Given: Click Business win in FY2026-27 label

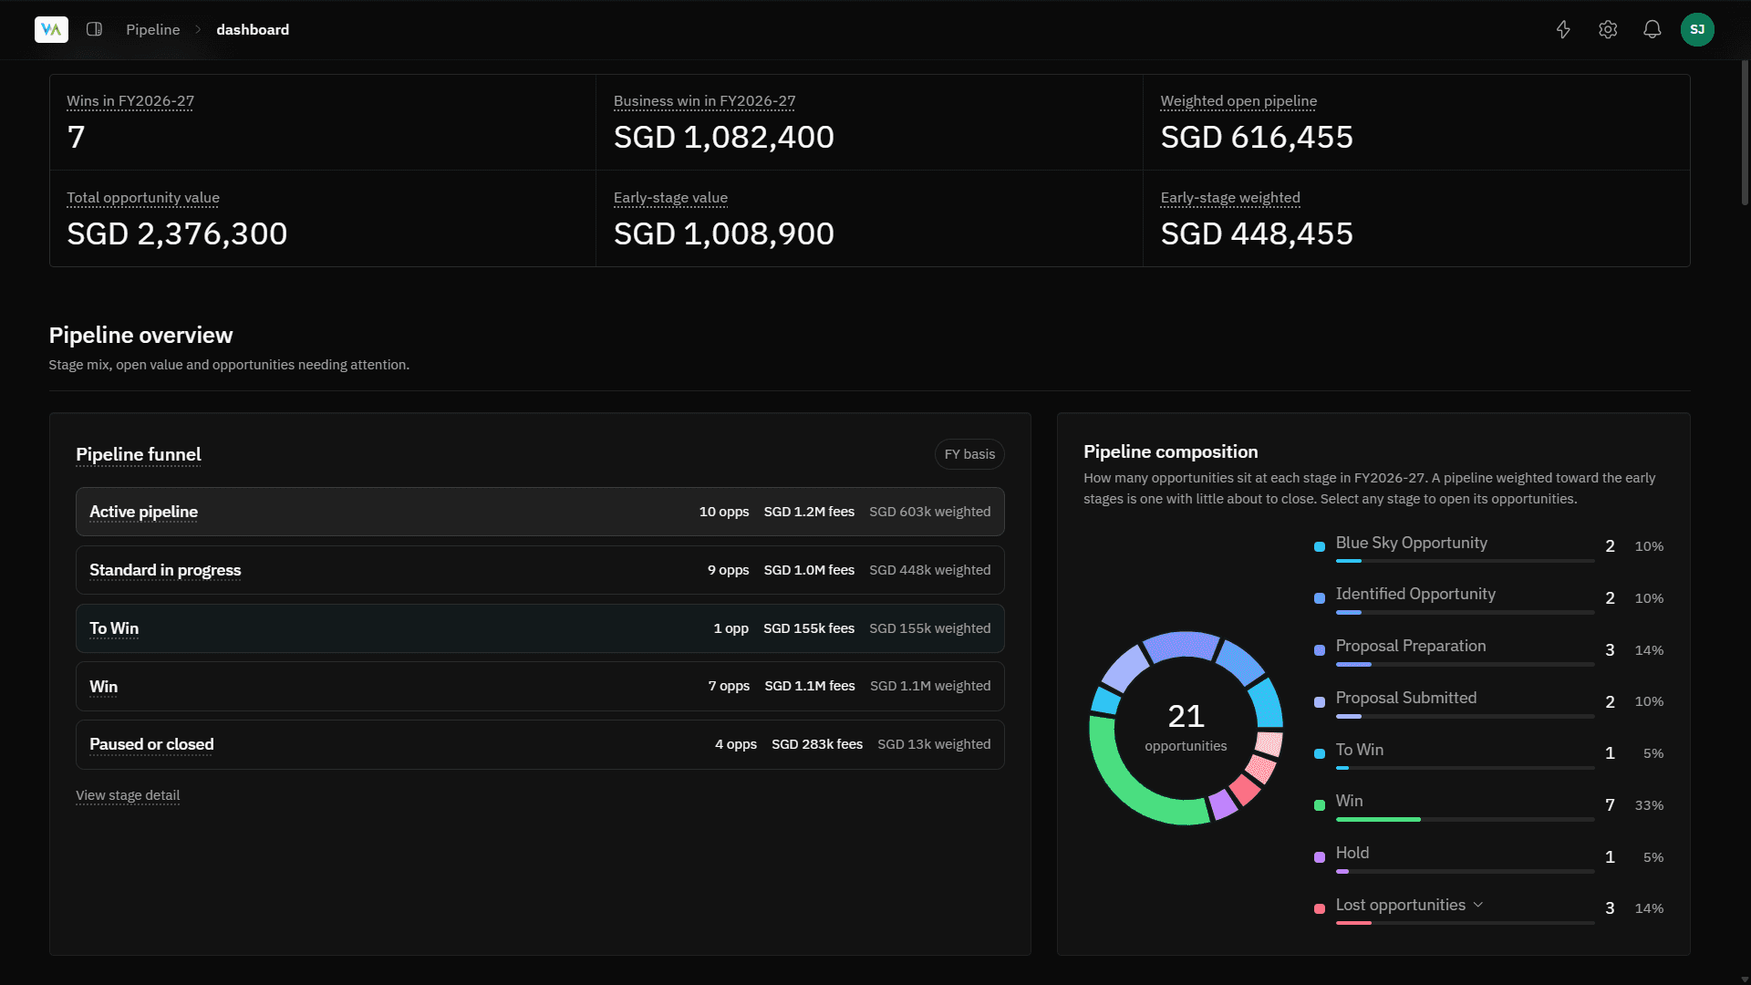Looking at the screenshot, I should click(704, 101).
